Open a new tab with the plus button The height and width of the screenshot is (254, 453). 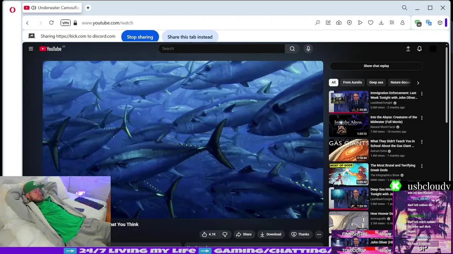(x=88, y=8)
